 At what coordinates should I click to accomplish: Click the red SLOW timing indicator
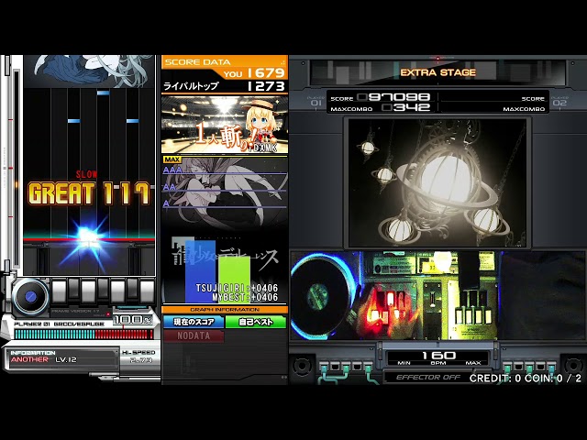pos(87,174)
